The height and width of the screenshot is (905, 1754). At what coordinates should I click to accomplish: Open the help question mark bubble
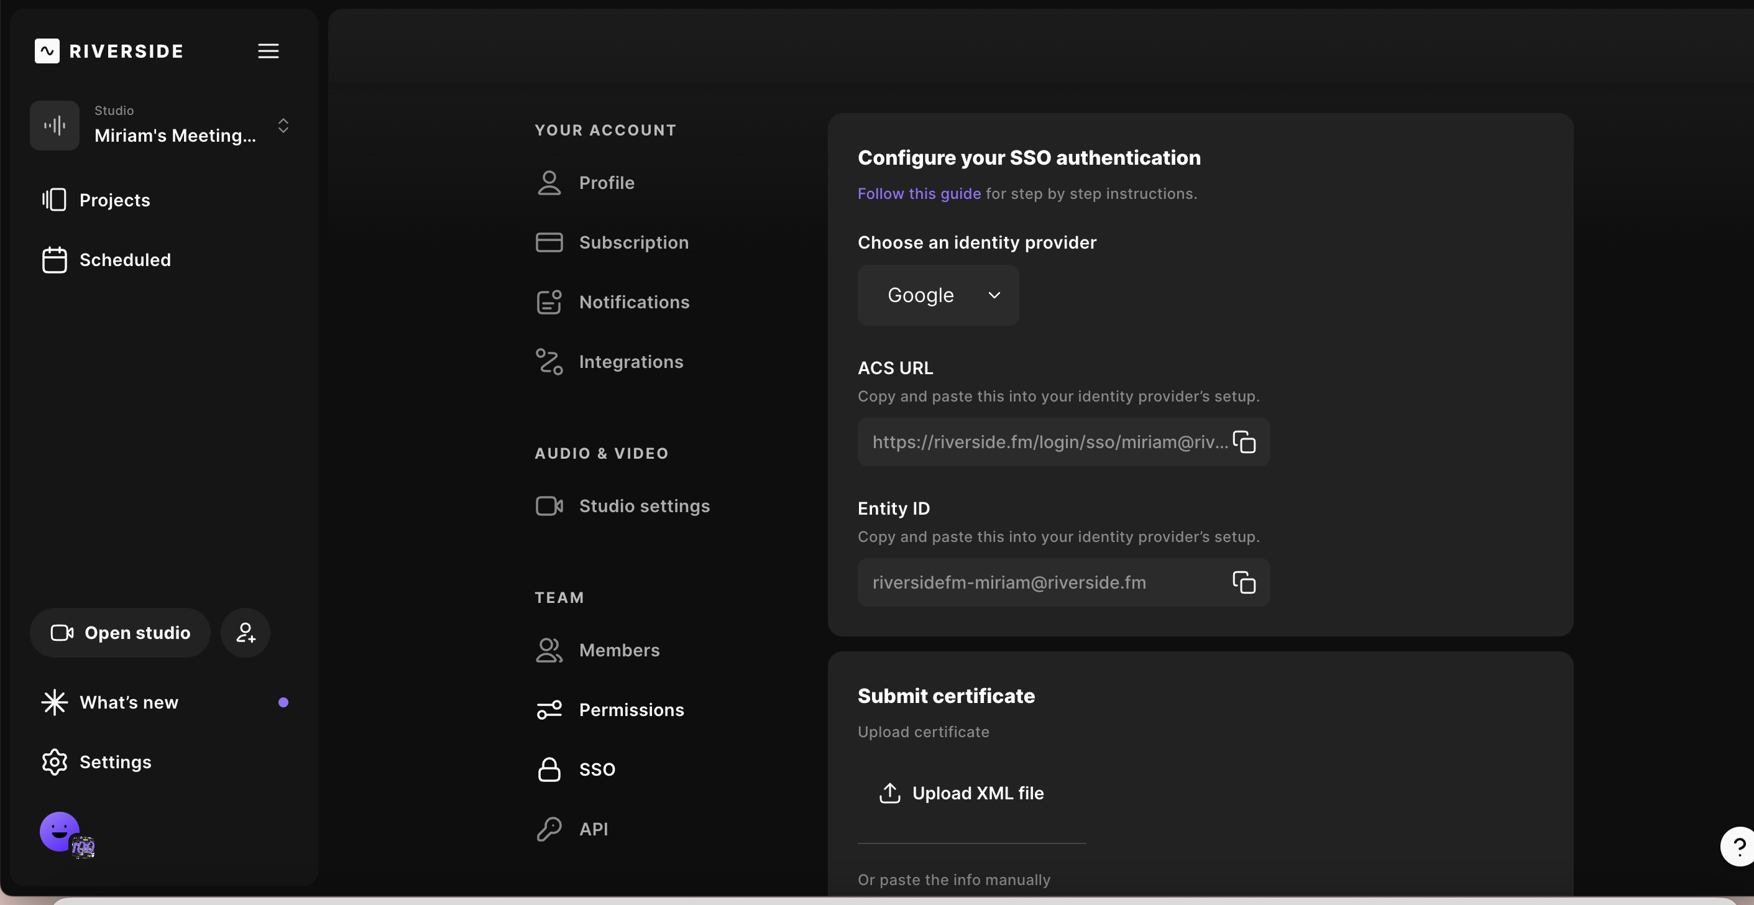pyautogui.click(x=1737, y=847)
